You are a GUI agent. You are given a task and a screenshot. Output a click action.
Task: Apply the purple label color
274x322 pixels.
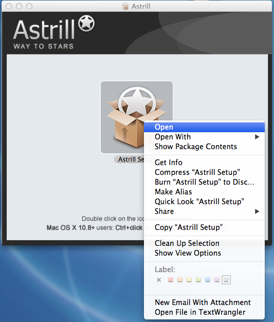coord(217,280)
